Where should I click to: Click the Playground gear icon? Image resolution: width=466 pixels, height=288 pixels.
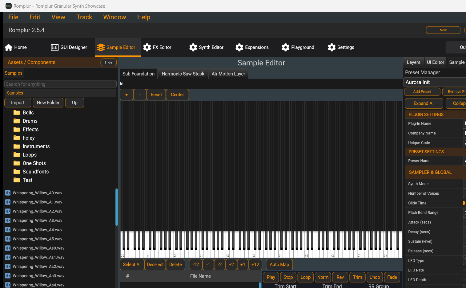point(286,47)
